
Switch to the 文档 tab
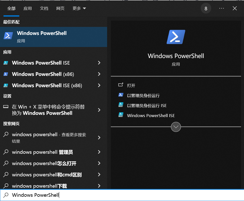pos(44,9)
